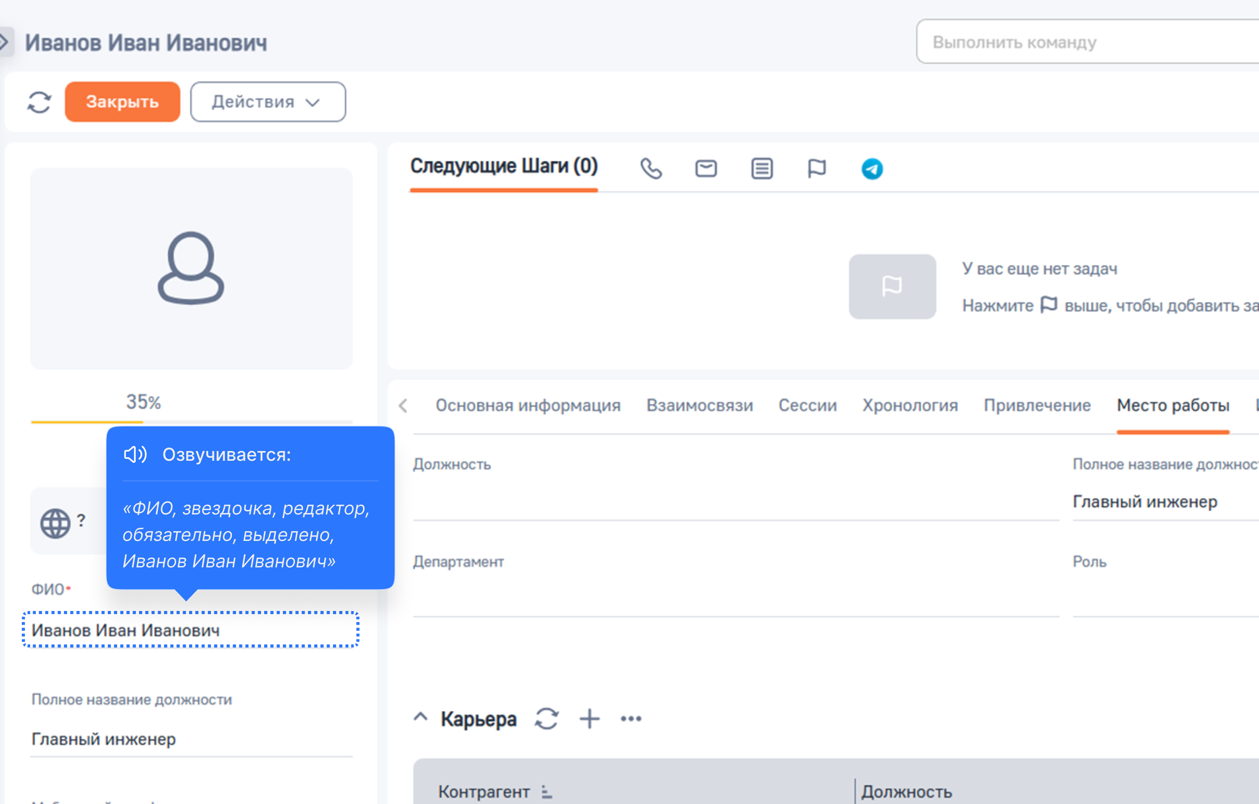The image size is (1259, 804).
Task: Collapse the Карьера section
Action: pos(420,717)
